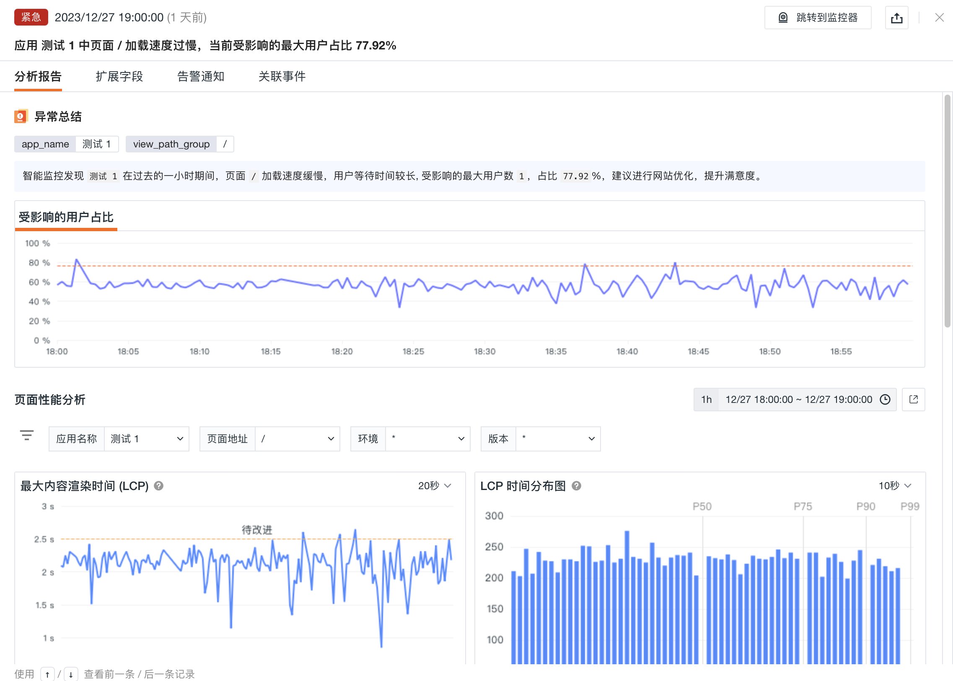
Task: Open the 扩展字段 tab
Action: (x=119, y=76)
